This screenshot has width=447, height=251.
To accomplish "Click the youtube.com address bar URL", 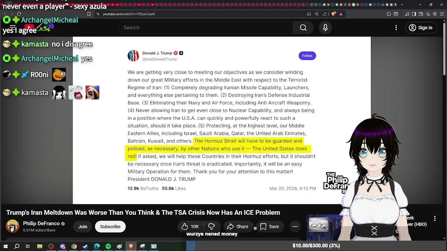I will pos(129,14).
